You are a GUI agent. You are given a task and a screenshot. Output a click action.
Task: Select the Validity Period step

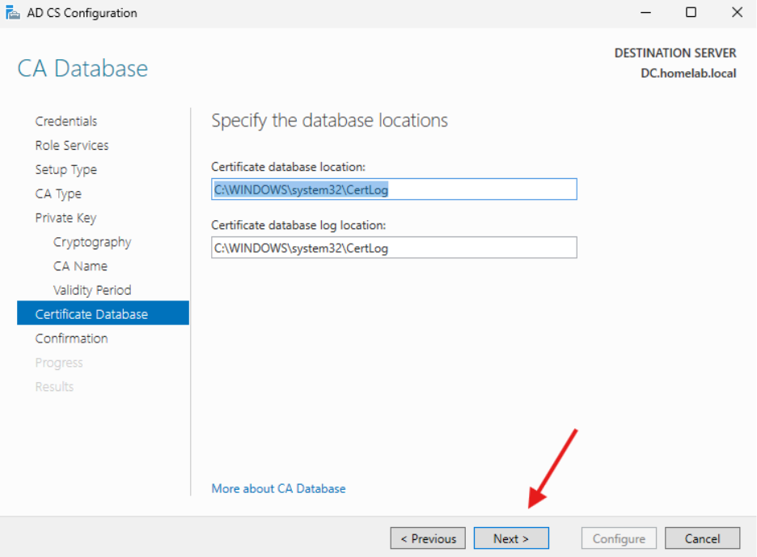91,289
